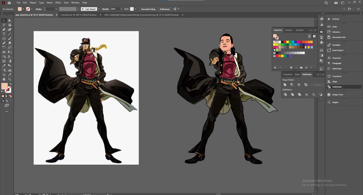The height and width of the screenshot is (195, 363).
Task: Open stroke weight dropdown
Action: pyautogui.click(x=56, y=9)
